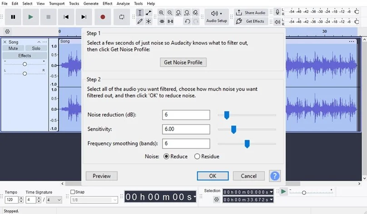
Task: Click the Preview button
Action: tap(101, 176)
